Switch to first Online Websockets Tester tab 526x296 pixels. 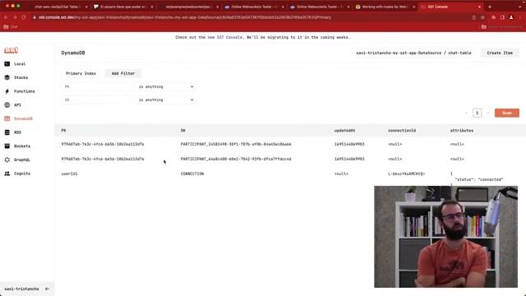point(254,7)
